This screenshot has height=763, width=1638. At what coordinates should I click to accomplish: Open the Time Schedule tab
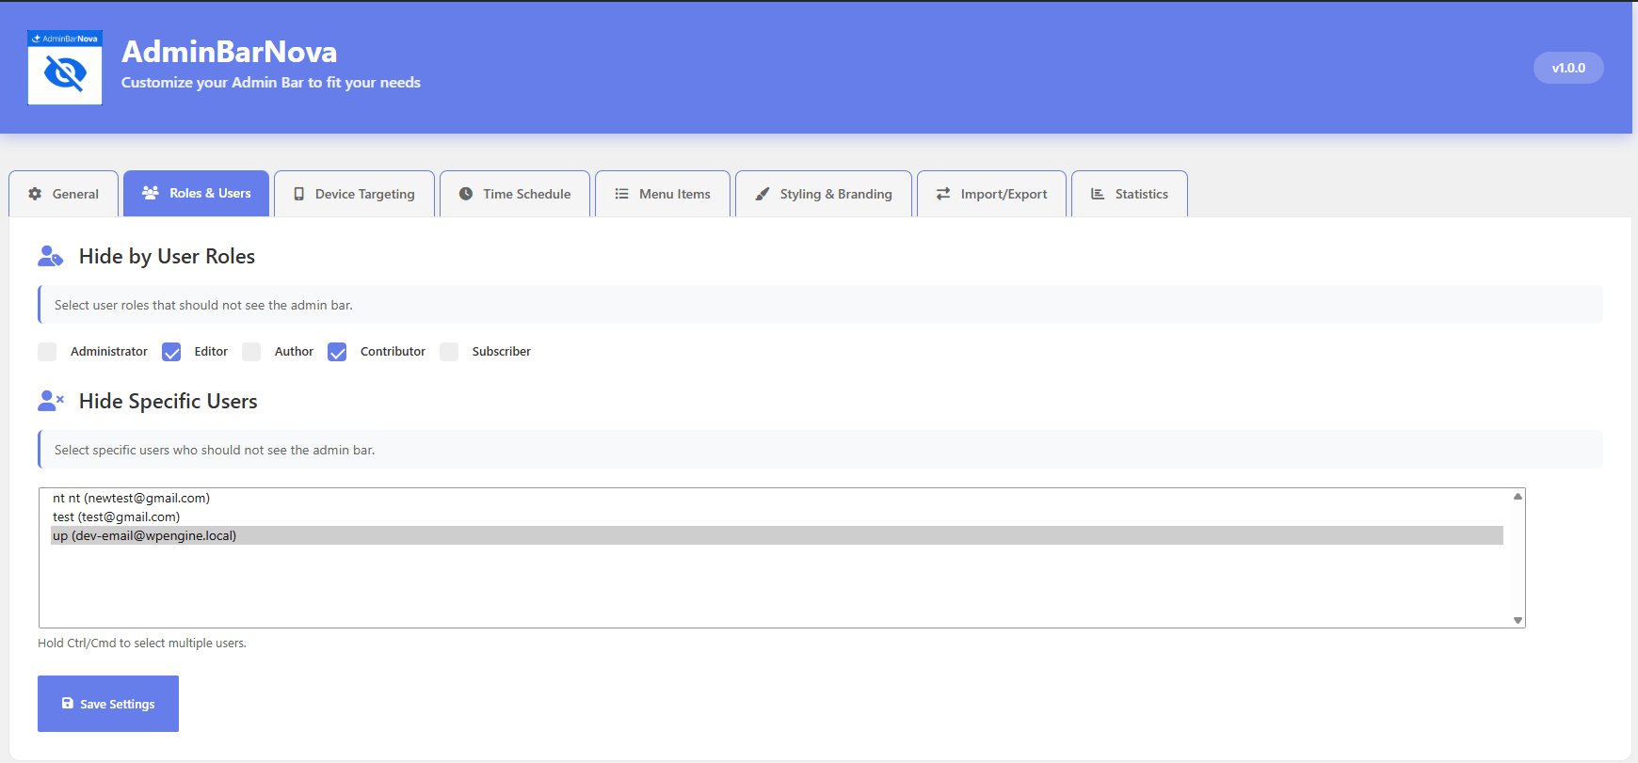(515, 194)
